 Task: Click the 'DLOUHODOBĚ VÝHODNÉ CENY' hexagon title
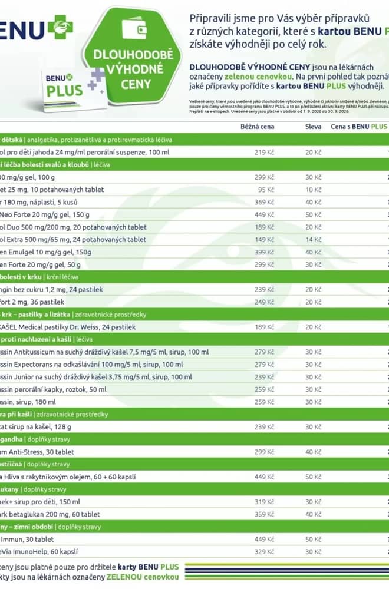coord(133,69)
